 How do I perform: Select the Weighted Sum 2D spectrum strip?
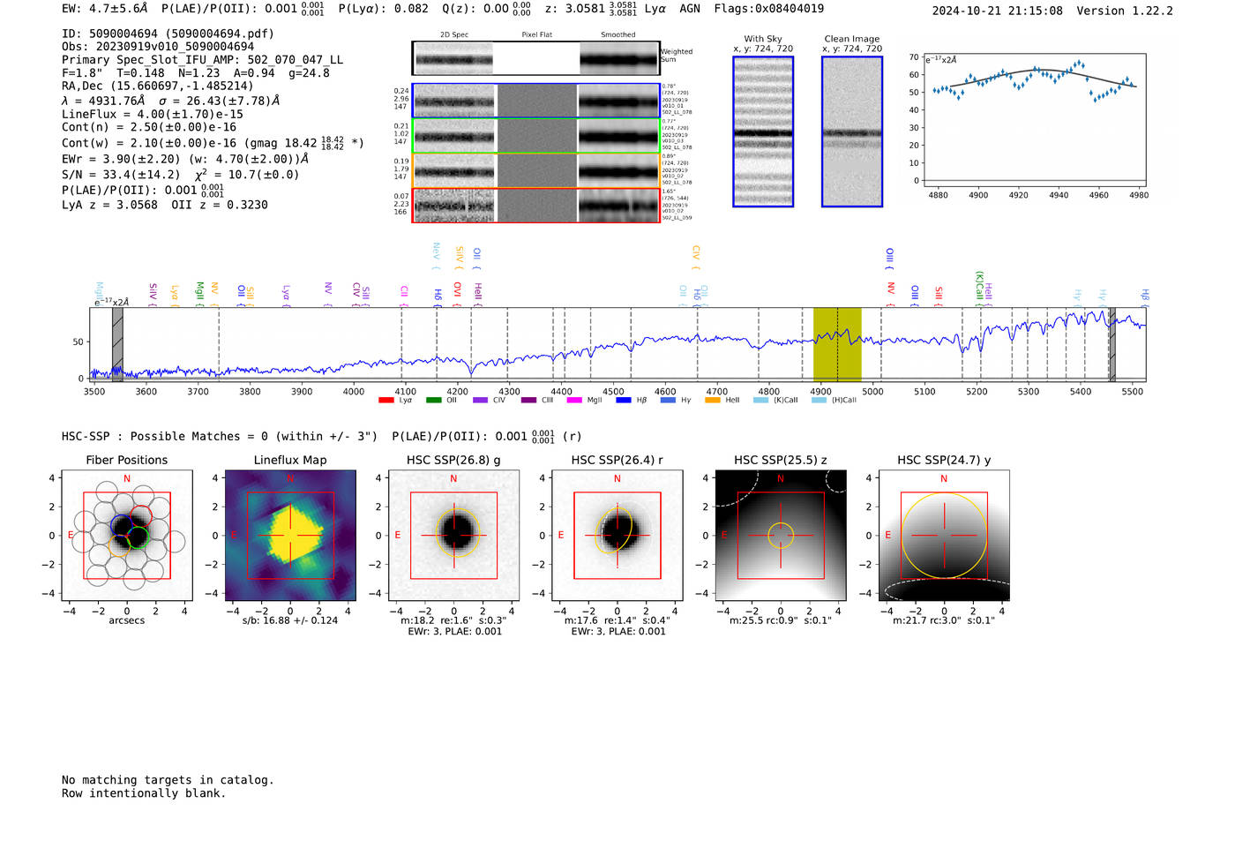pos(535,58)
